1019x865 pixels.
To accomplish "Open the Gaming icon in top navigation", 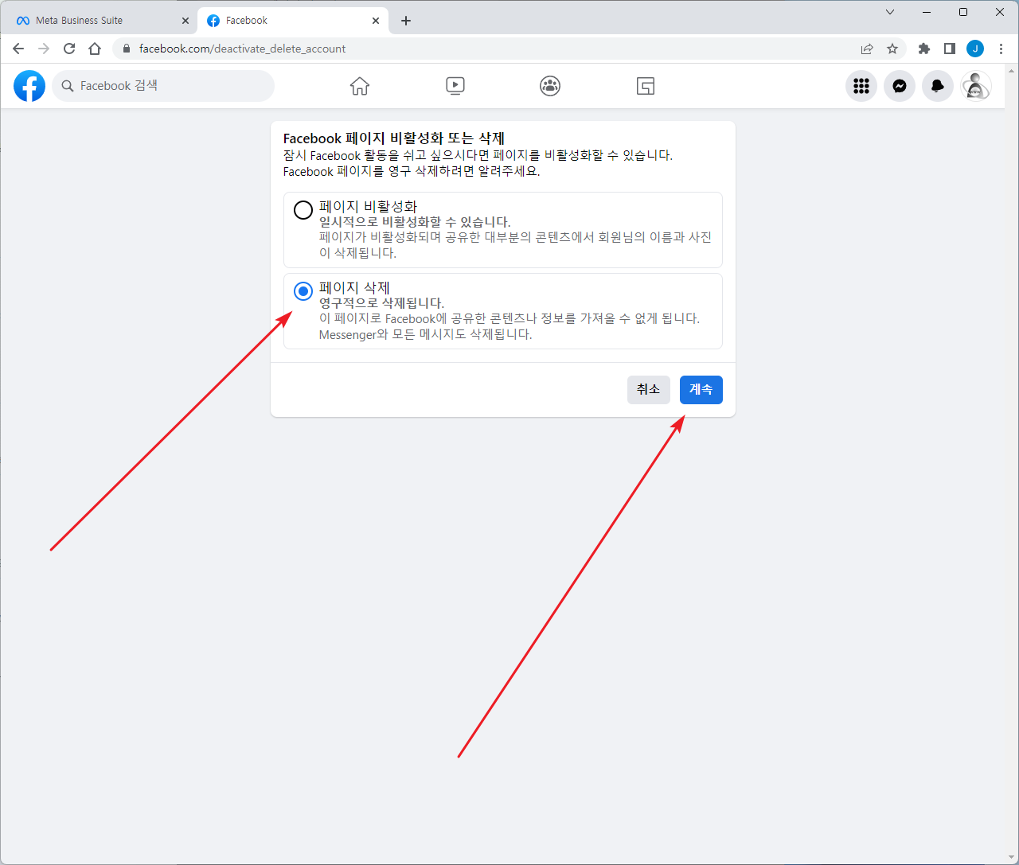I will [646, 86].
